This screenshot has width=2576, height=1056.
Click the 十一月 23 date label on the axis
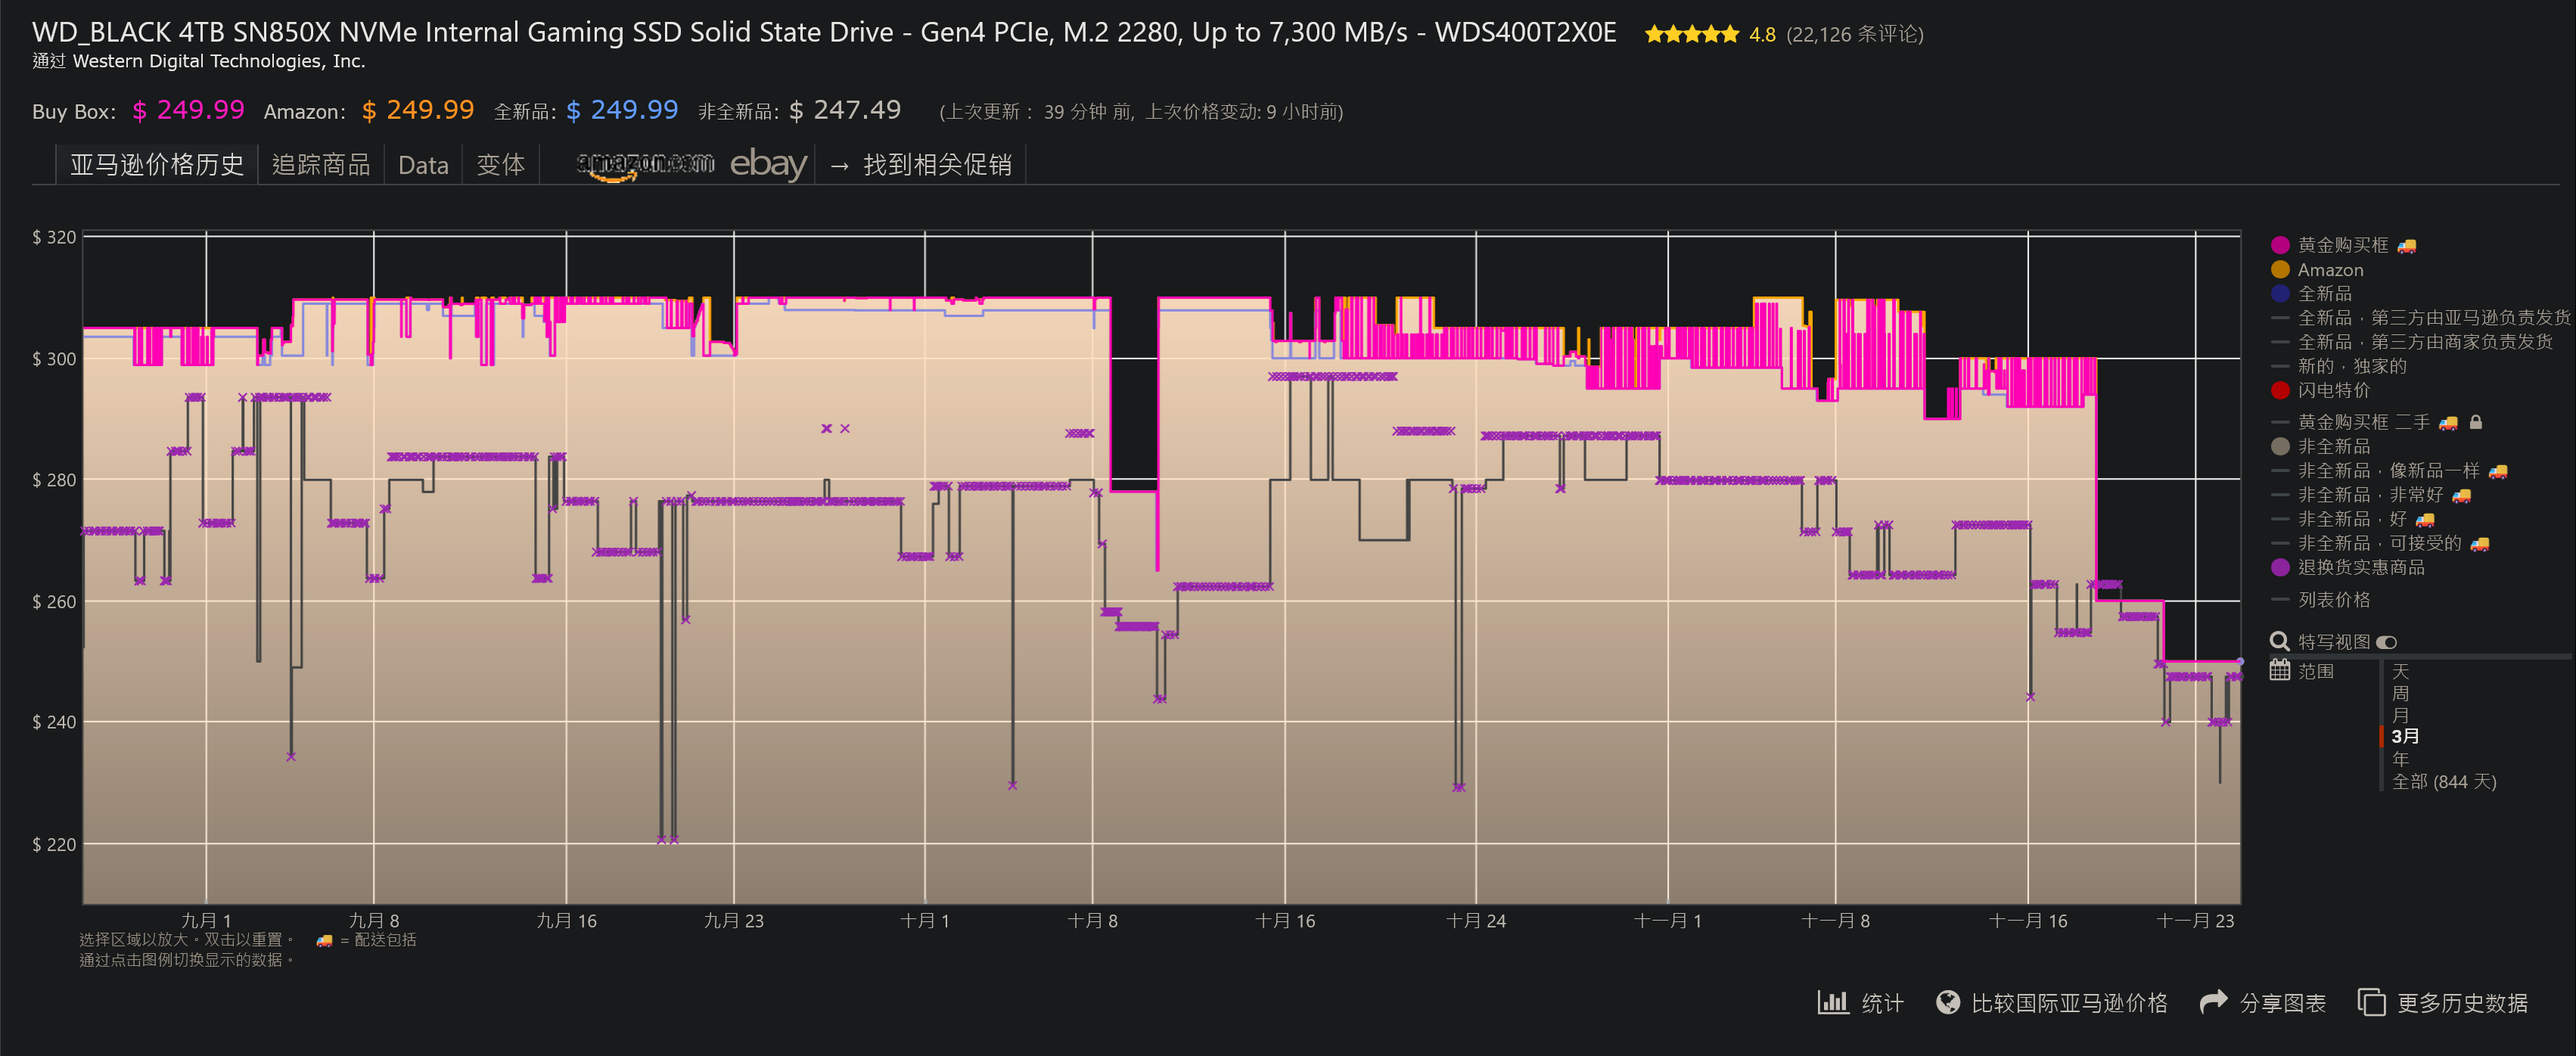click(x=2195, y=921)
